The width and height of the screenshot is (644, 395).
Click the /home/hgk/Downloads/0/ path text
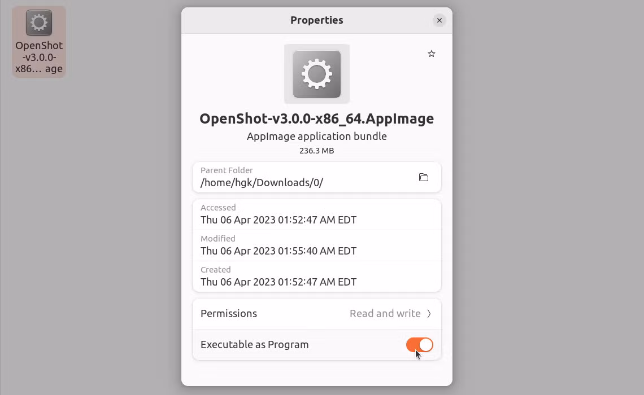[262, 182]
